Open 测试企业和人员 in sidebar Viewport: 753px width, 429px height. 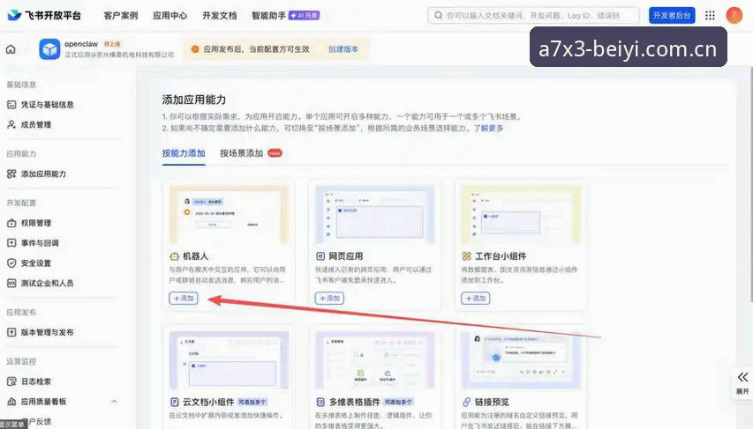pos(41,284)
